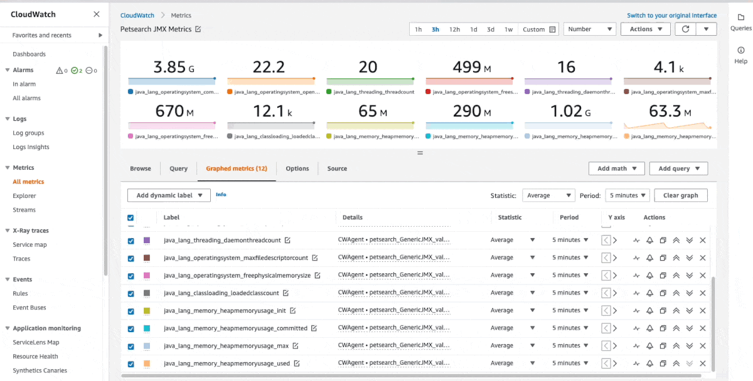The image size is (753, 381).
Task: Remove the heapmemoryusage_used metric row
Action: pos(702,363)
